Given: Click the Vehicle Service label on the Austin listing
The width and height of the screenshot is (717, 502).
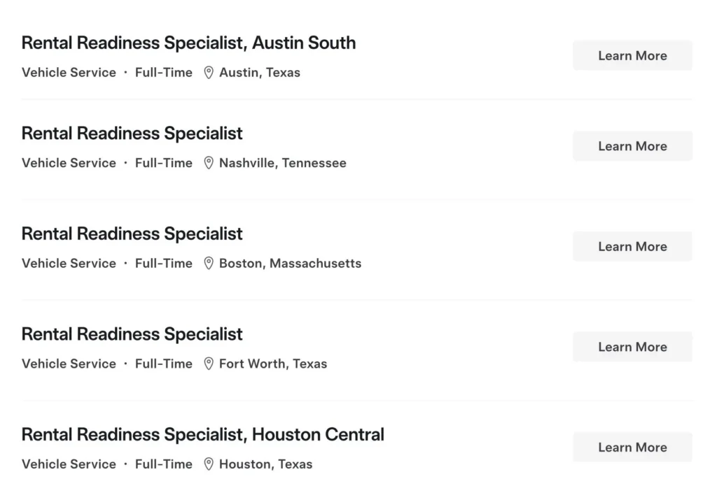Looking at the screenshot, I should (69, 72).
